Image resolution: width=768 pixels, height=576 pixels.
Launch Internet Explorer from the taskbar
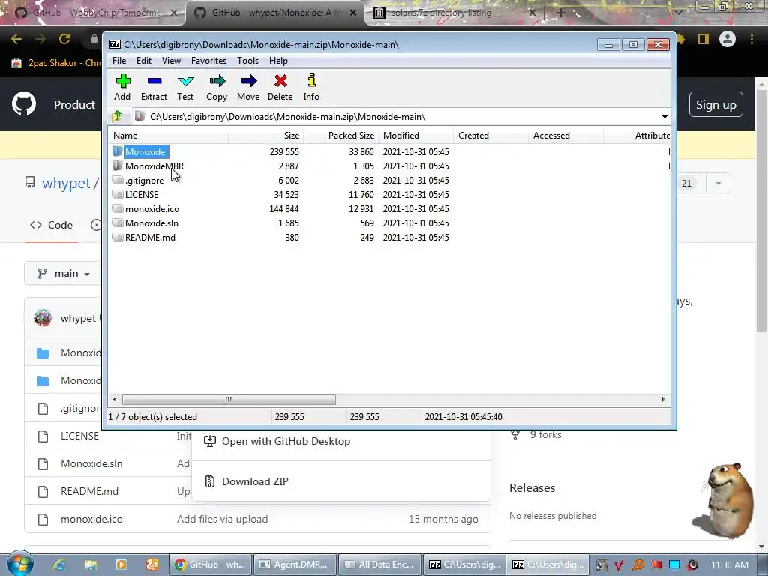click(x=59, y=565)
